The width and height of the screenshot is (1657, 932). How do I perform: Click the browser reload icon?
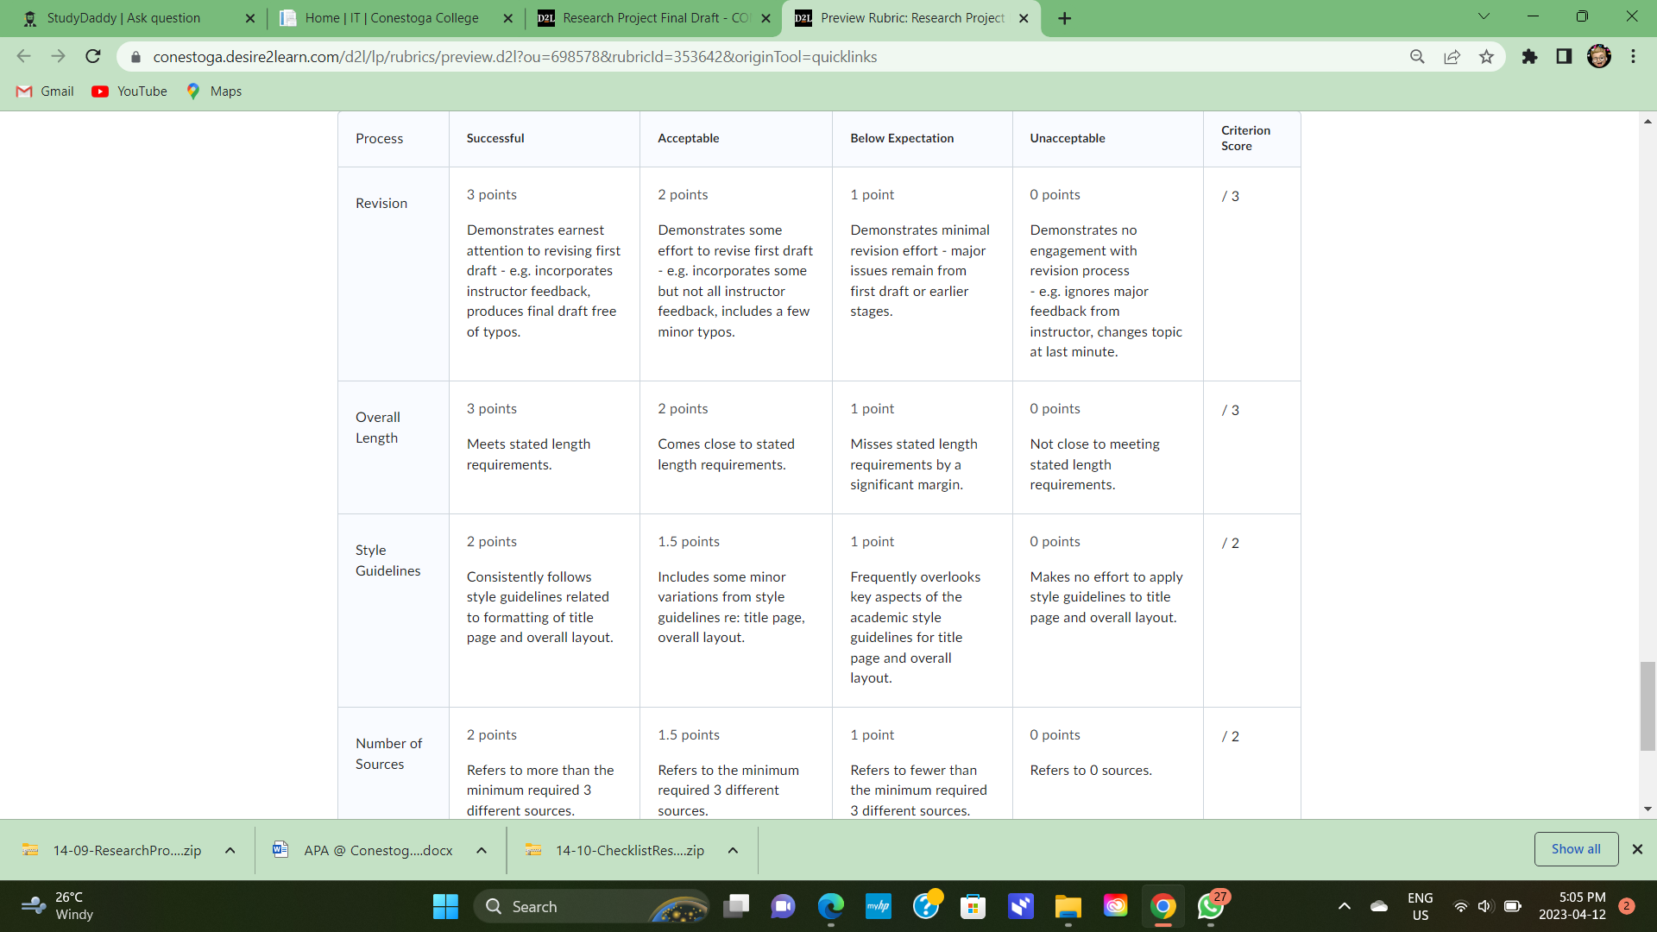tap(93, 57)
